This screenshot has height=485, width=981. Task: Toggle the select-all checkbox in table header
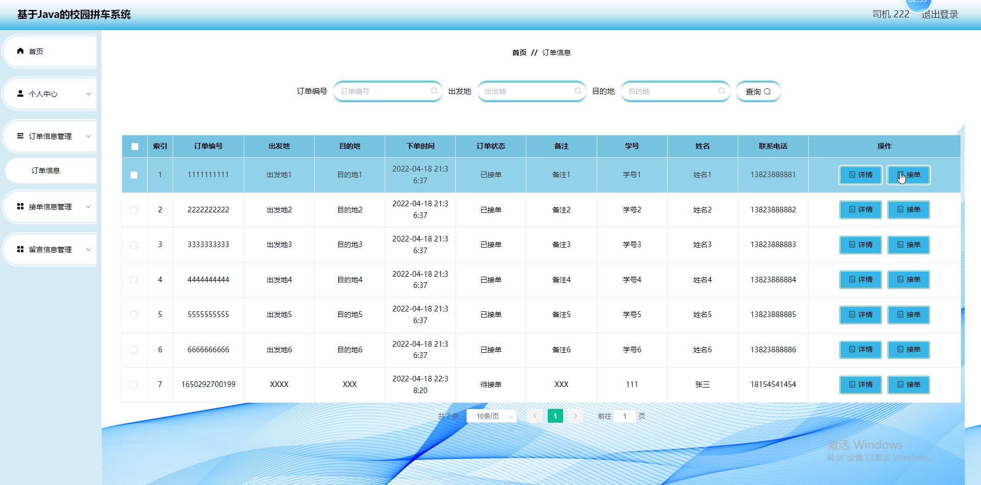click(135, 147)
